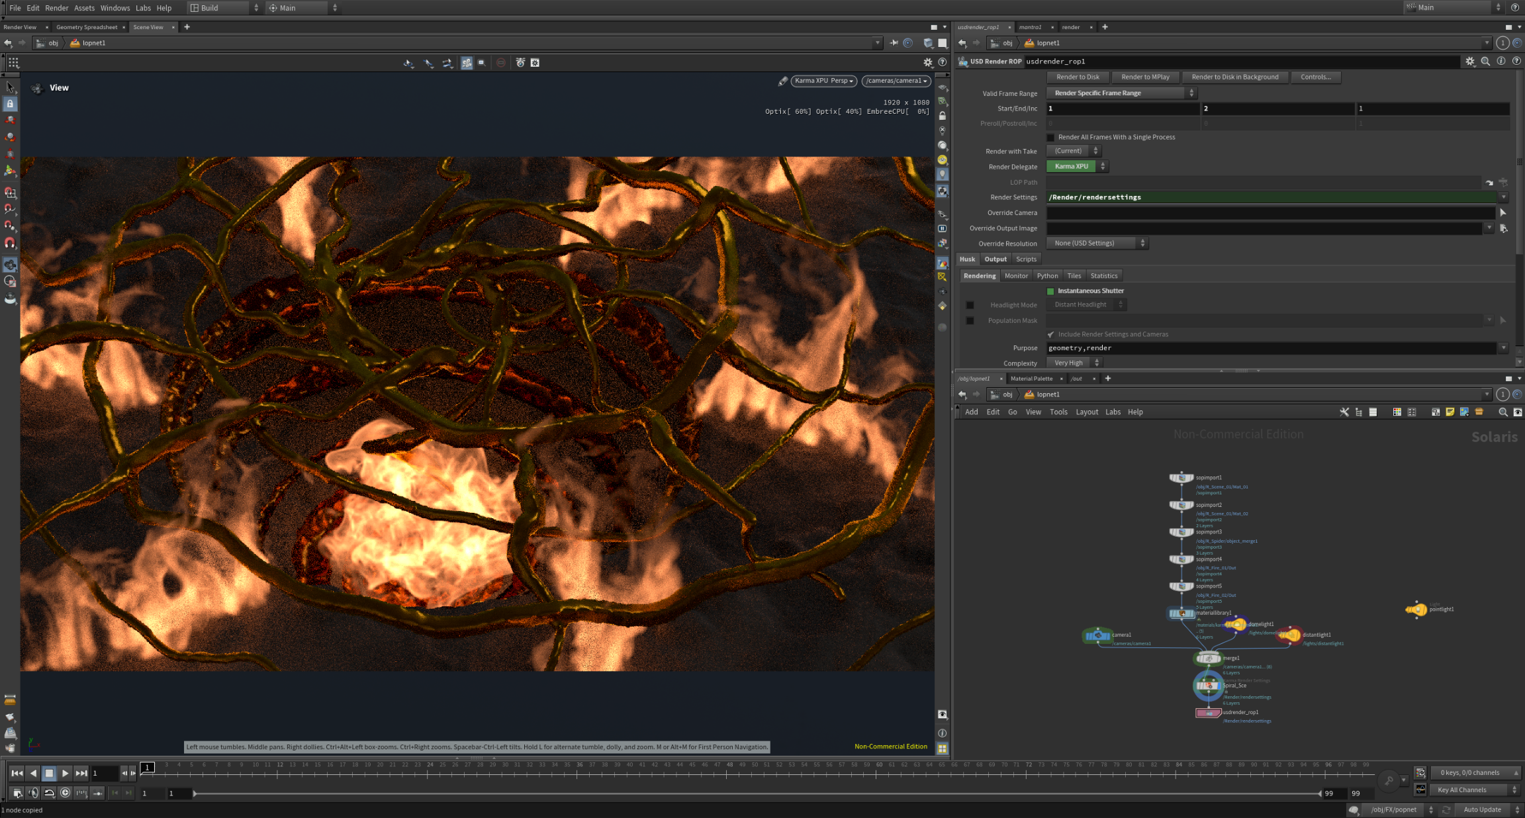This screenshot has height=818, width=1525.
Task: Click the background image icon in network editor
Action: [1464, 412]
